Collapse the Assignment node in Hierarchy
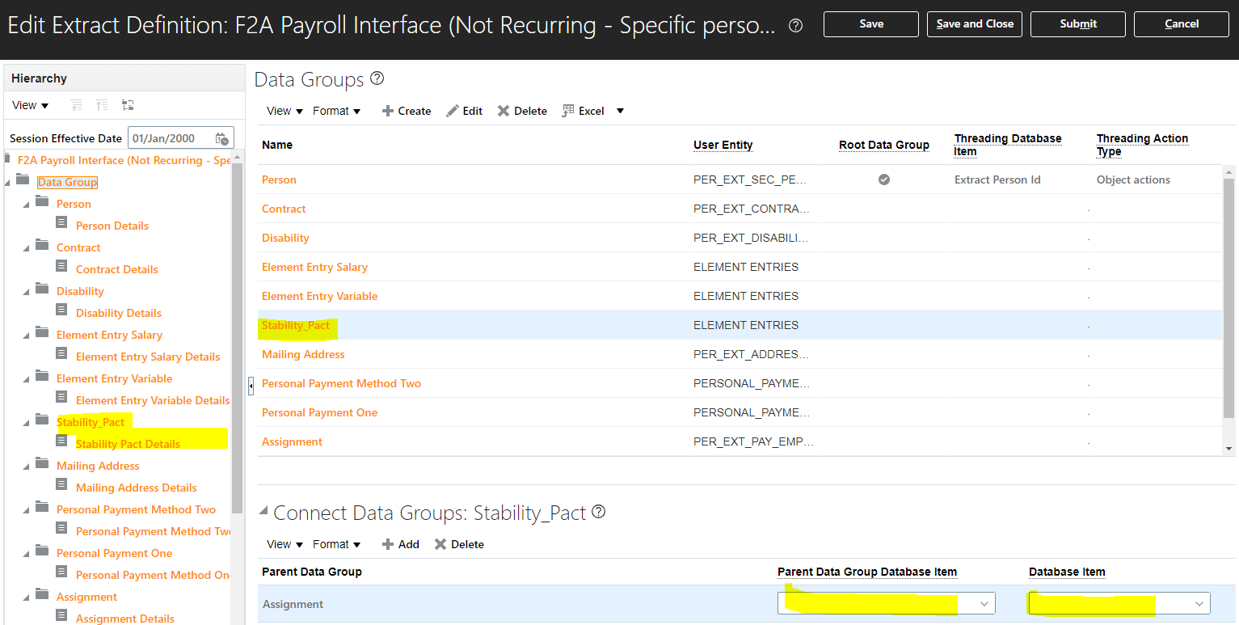This screenshot has width=1239, height=625. tap(26, 597)
